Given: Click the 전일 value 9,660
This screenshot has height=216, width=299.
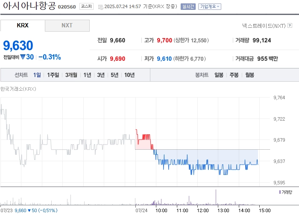Looking at the screenshot, I should click(117, 40).
